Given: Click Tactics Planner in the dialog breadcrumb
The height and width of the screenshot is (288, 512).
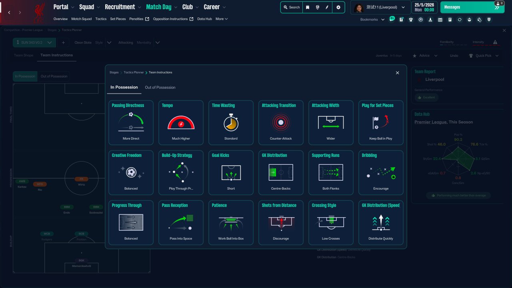Looking at the screenshot, I should 134,72.
